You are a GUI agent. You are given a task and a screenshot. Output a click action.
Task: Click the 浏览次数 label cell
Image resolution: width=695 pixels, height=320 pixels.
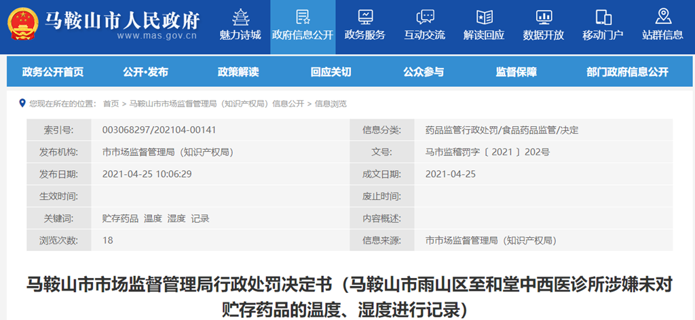click(59, 240)
